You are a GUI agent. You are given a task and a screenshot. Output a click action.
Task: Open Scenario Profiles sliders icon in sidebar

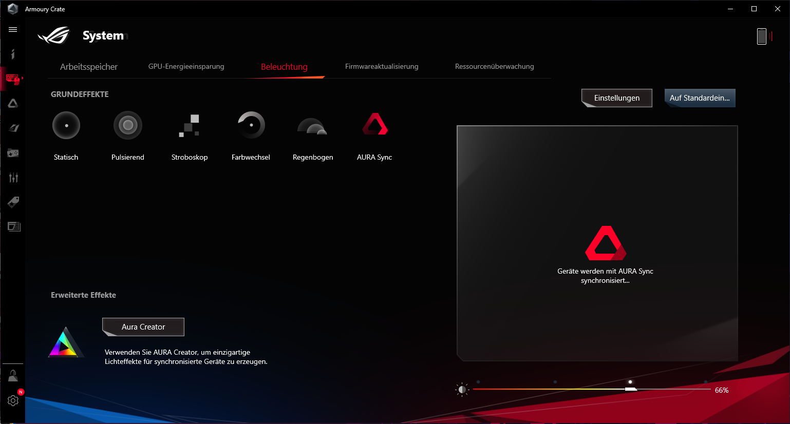(13, 178)
